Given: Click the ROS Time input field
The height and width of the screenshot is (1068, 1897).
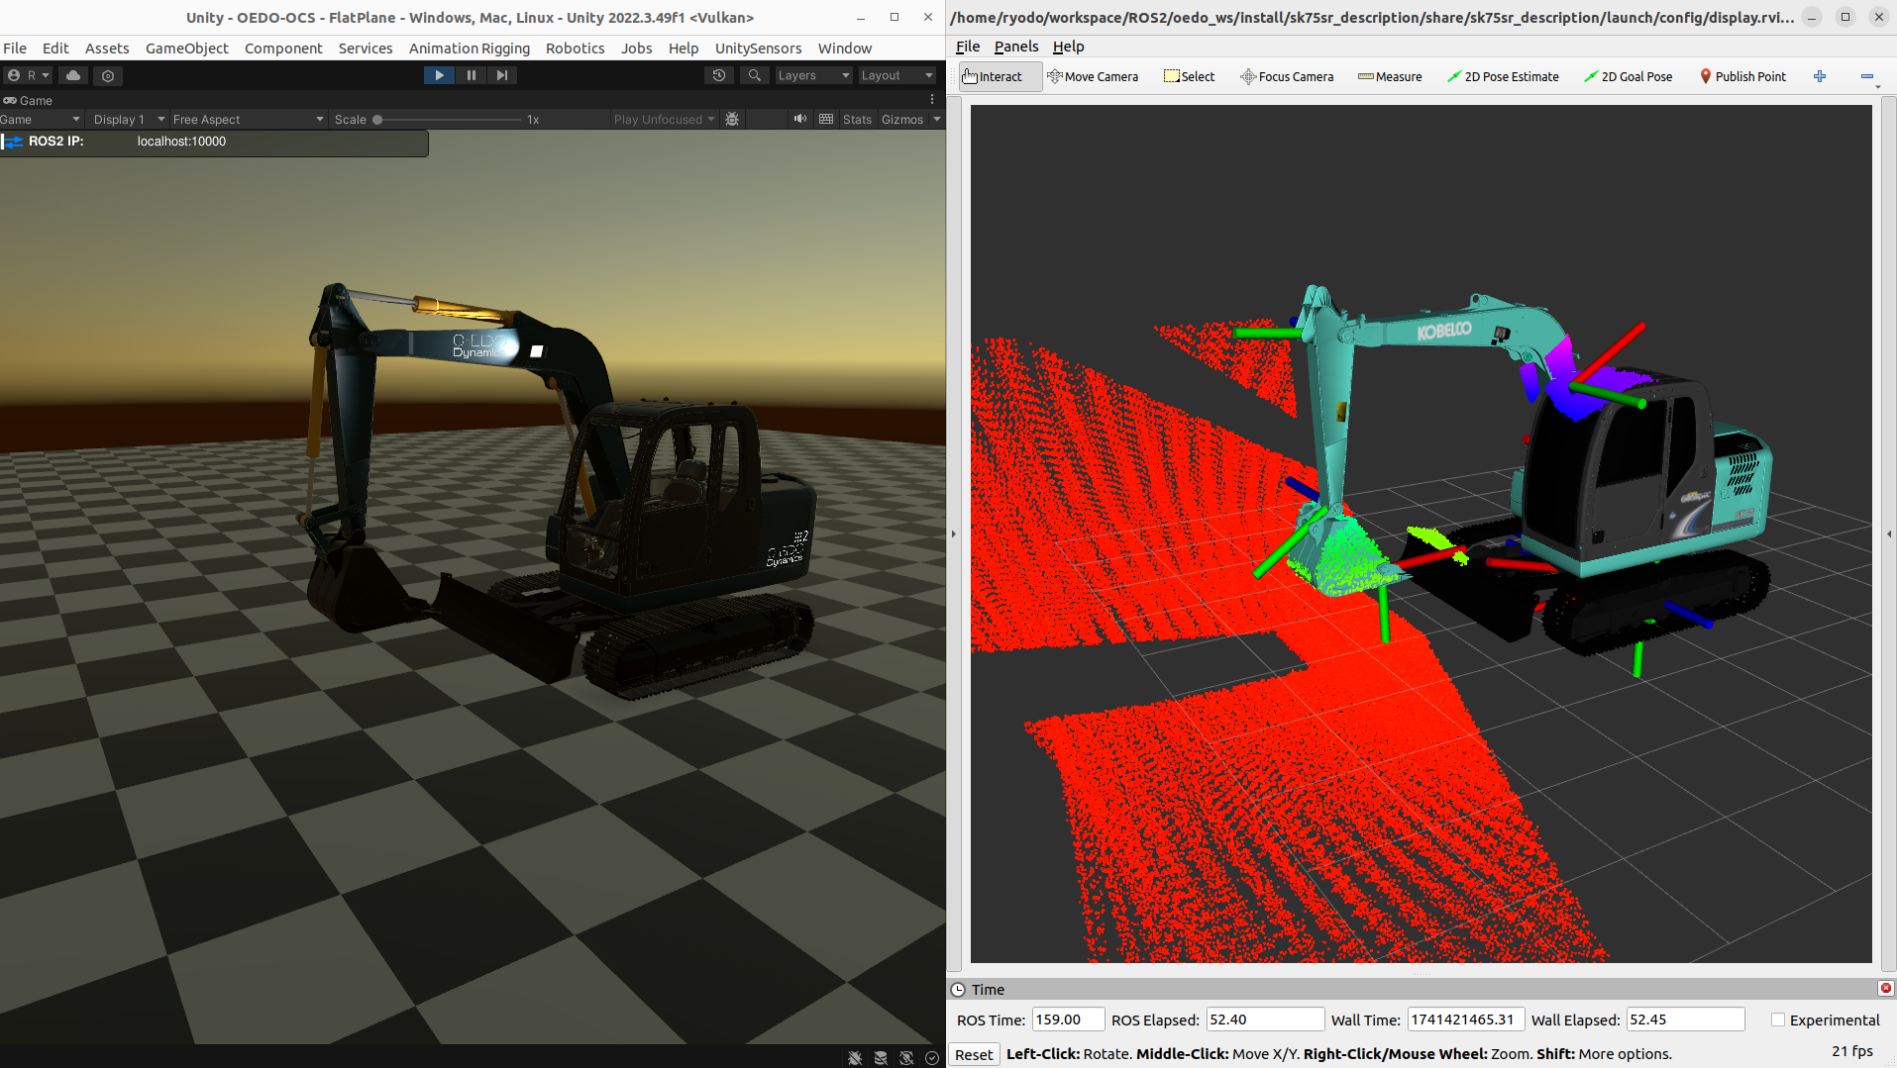Looking at the screenshot, I should point(1067,1019).
